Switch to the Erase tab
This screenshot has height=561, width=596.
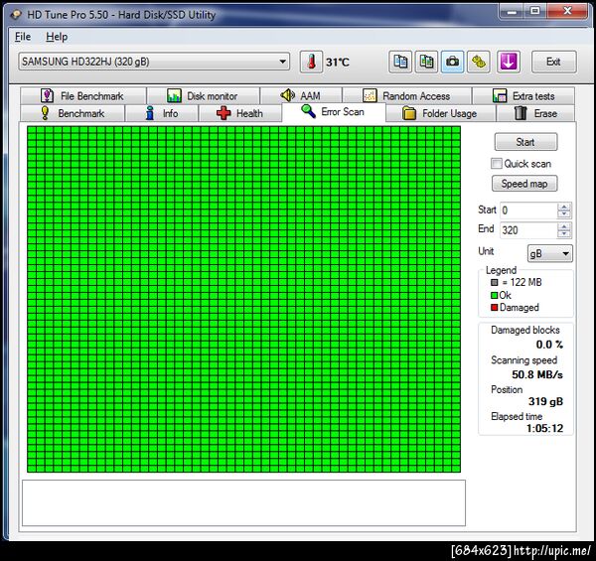535,113
